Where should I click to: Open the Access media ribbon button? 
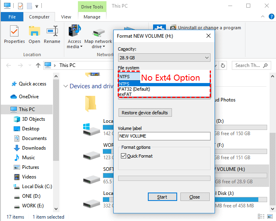(74, 36)
